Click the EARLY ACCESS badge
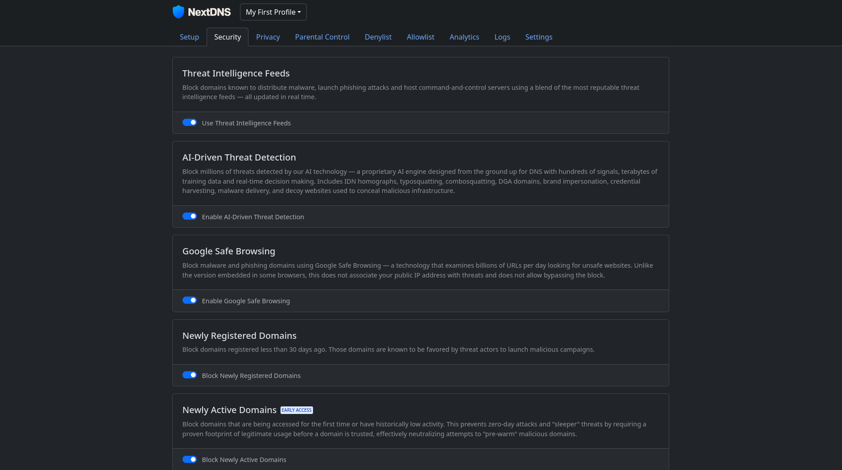Image resolution: width=842 pixels, height=470 pixels. click(297, 410)
